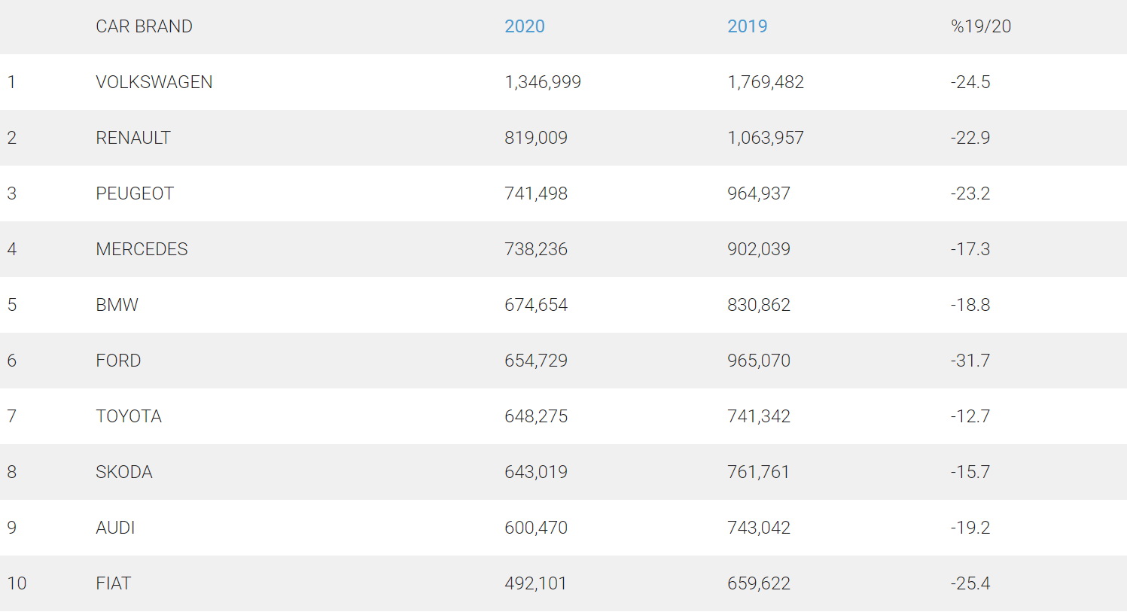Select the VOLKSWAGEN brand cell
The height and width of the screenshot is (612, 1127).
click(154, 82)
